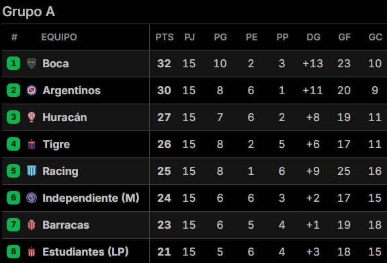Open the Racing striped crest icon
Screen dimensions: 387x263
(32, 171)
